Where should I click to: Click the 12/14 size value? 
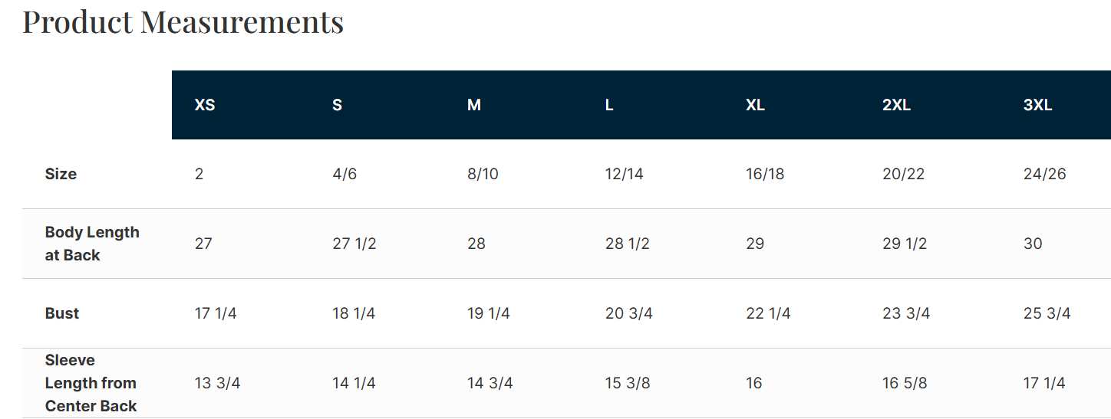coord(624,174)
